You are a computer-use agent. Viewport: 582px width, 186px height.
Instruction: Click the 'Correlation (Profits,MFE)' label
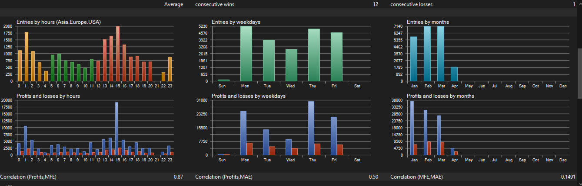click(x=28, y=177)
